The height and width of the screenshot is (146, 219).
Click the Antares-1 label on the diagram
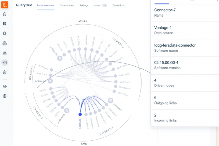coord(40,81)
